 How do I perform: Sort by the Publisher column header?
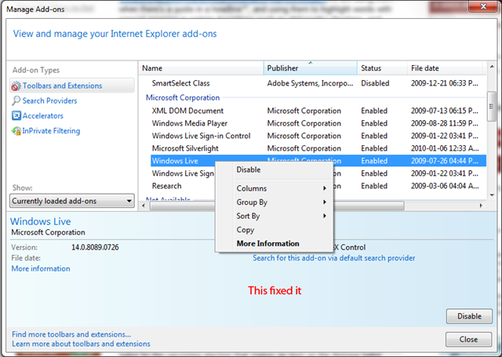pyautogui.click(x=311, y=68)
